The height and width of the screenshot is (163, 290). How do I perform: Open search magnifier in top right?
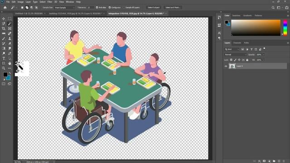[x=273, y=8]
